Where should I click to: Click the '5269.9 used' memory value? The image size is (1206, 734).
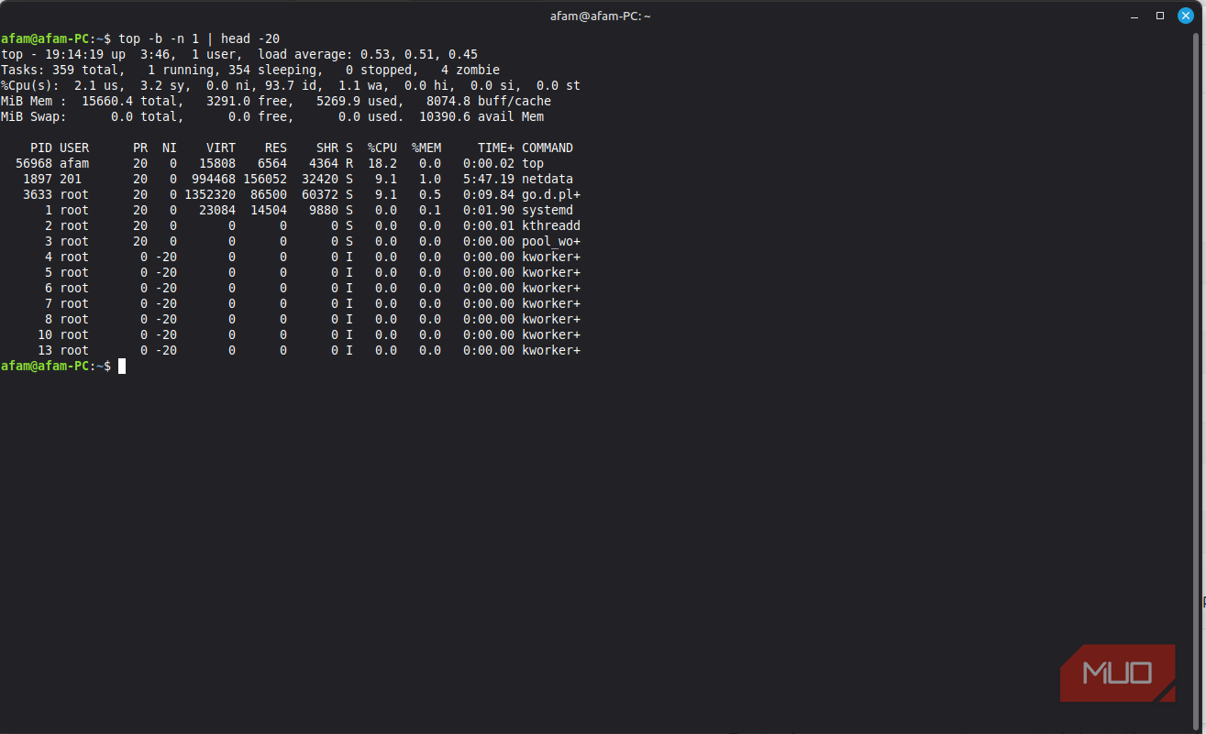pyautogui.click(x=360, y=101)
